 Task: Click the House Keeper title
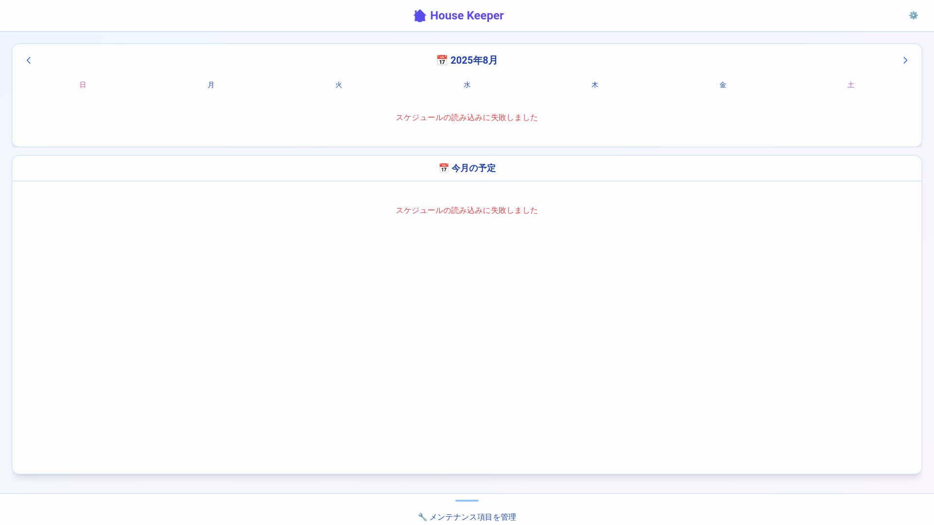click(467, 16)
